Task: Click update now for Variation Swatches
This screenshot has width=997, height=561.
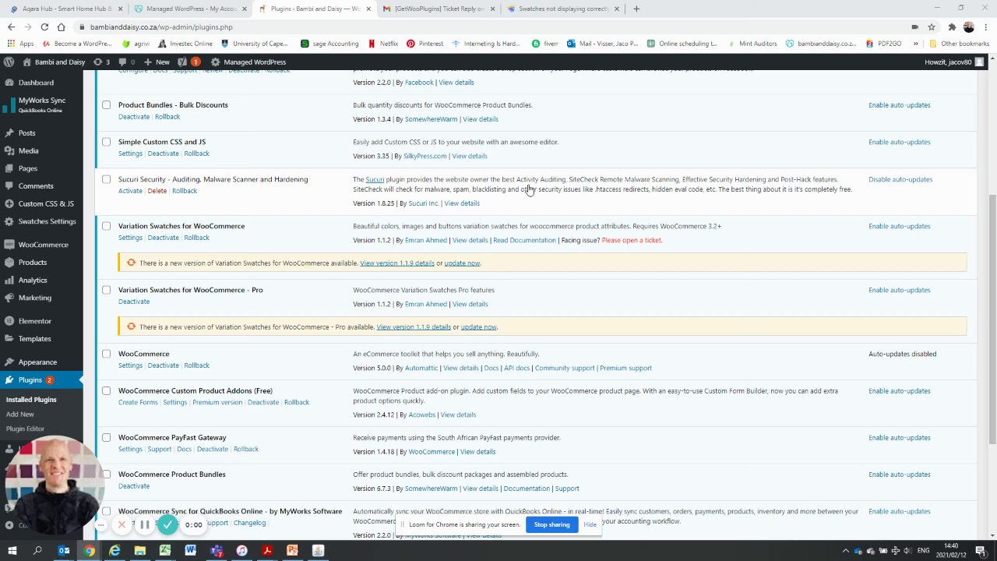Action: [x=462, y=263]
